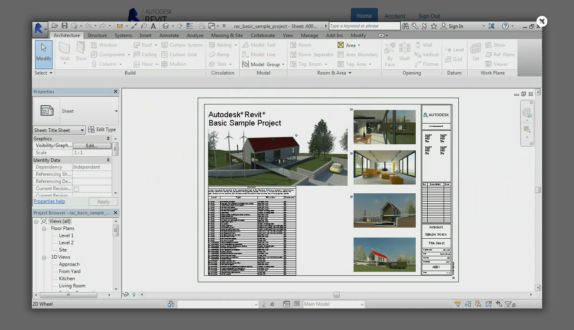Save the project with the floppy disk icon
This screenshot has width=574, height=330.
point(65,26)
